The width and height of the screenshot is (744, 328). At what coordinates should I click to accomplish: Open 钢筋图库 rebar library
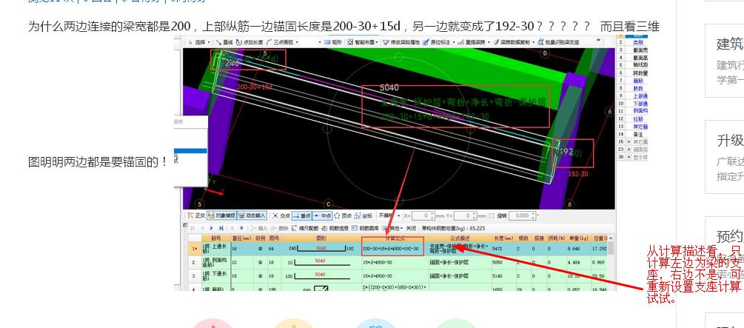click(x=366, y=228)
